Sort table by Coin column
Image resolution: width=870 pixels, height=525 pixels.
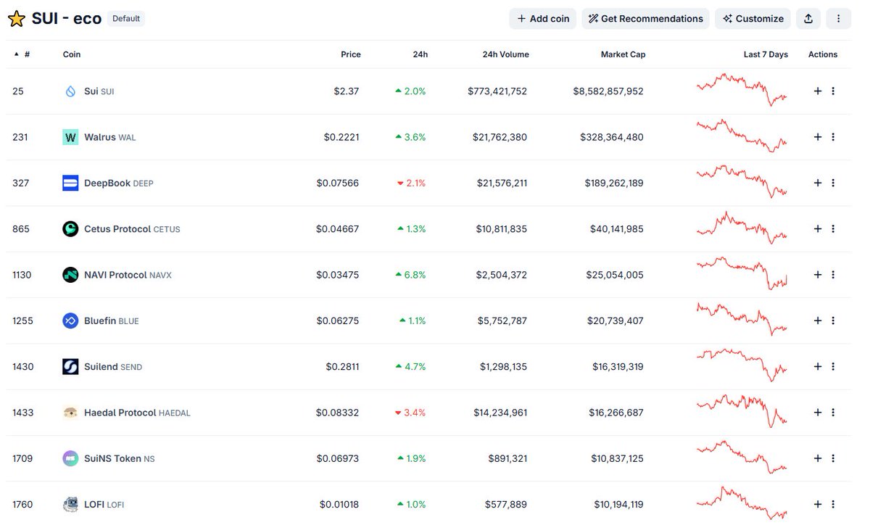tap(72, 54)
